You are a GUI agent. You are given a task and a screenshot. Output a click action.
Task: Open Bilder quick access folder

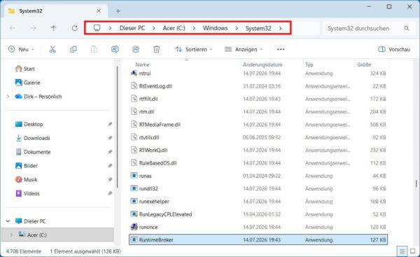tap(27, 166)
